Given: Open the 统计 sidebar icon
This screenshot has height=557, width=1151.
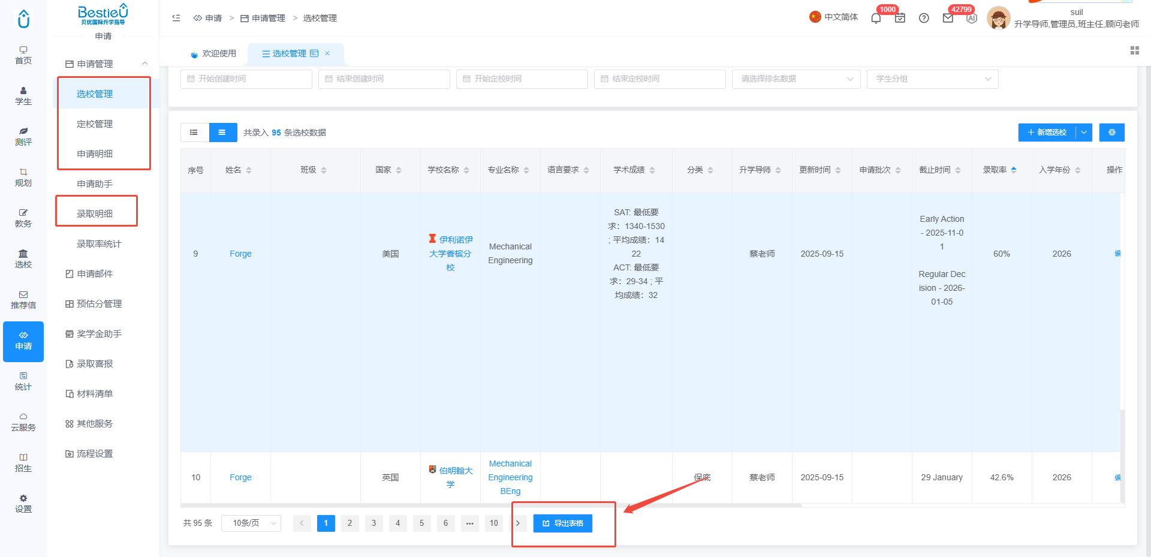Looking at the screenshot, I should [23, 381].
